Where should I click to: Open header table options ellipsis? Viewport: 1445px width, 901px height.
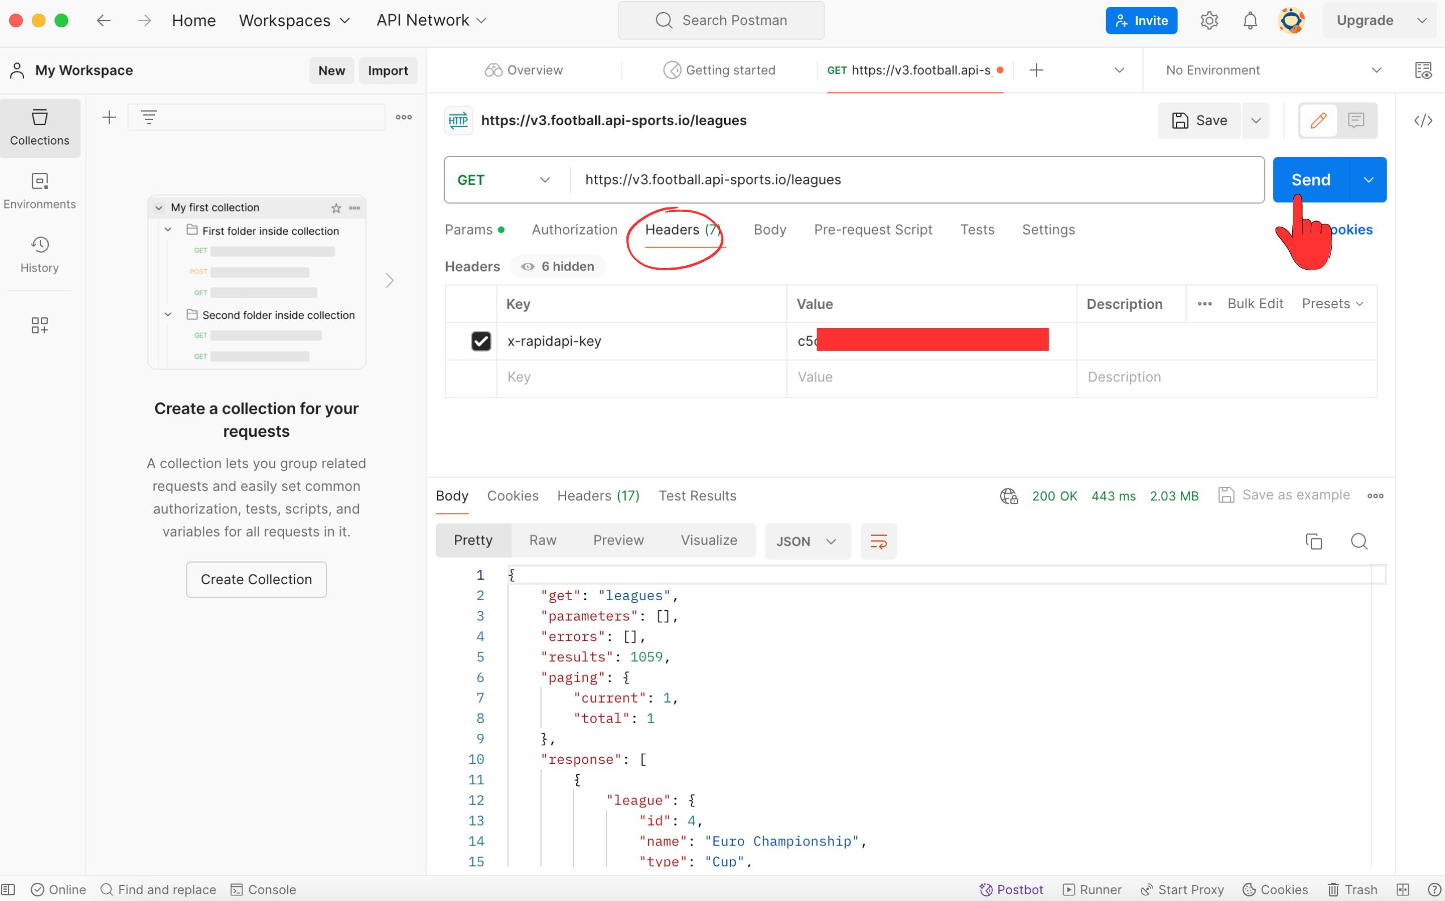[1204, 304]
